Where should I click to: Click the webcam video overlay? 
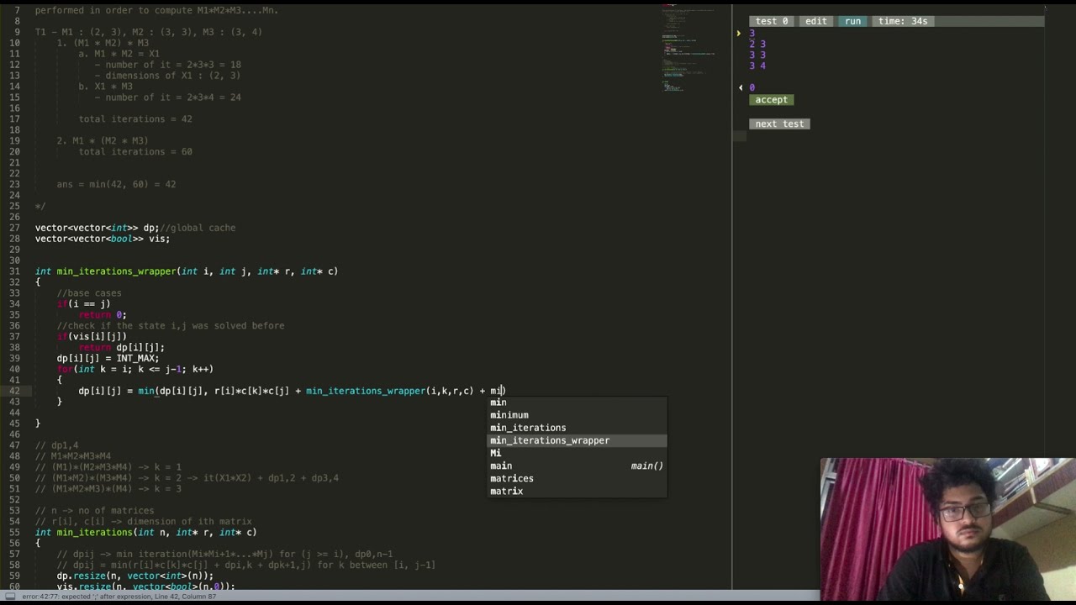click(x=947, y=529)
